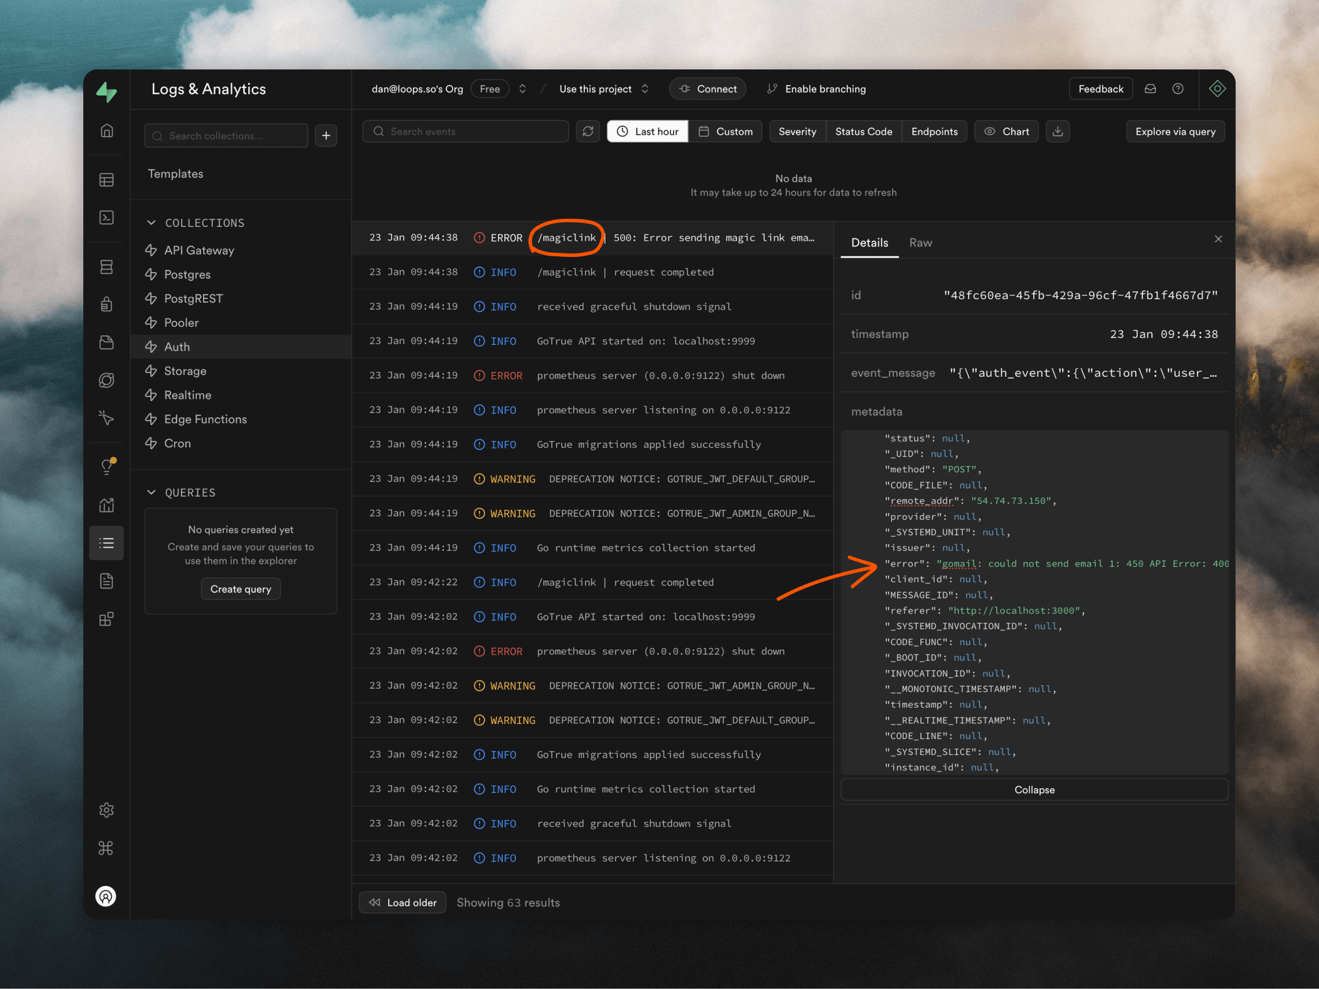Collapse the QUERIES section
1319x989 pixels.
(152, 492)
